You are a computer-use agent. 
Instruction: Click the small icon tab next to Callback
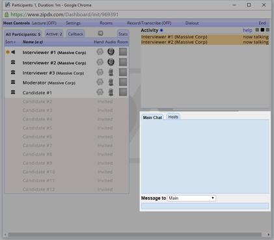pyautogui.click(x=100, y=33)
